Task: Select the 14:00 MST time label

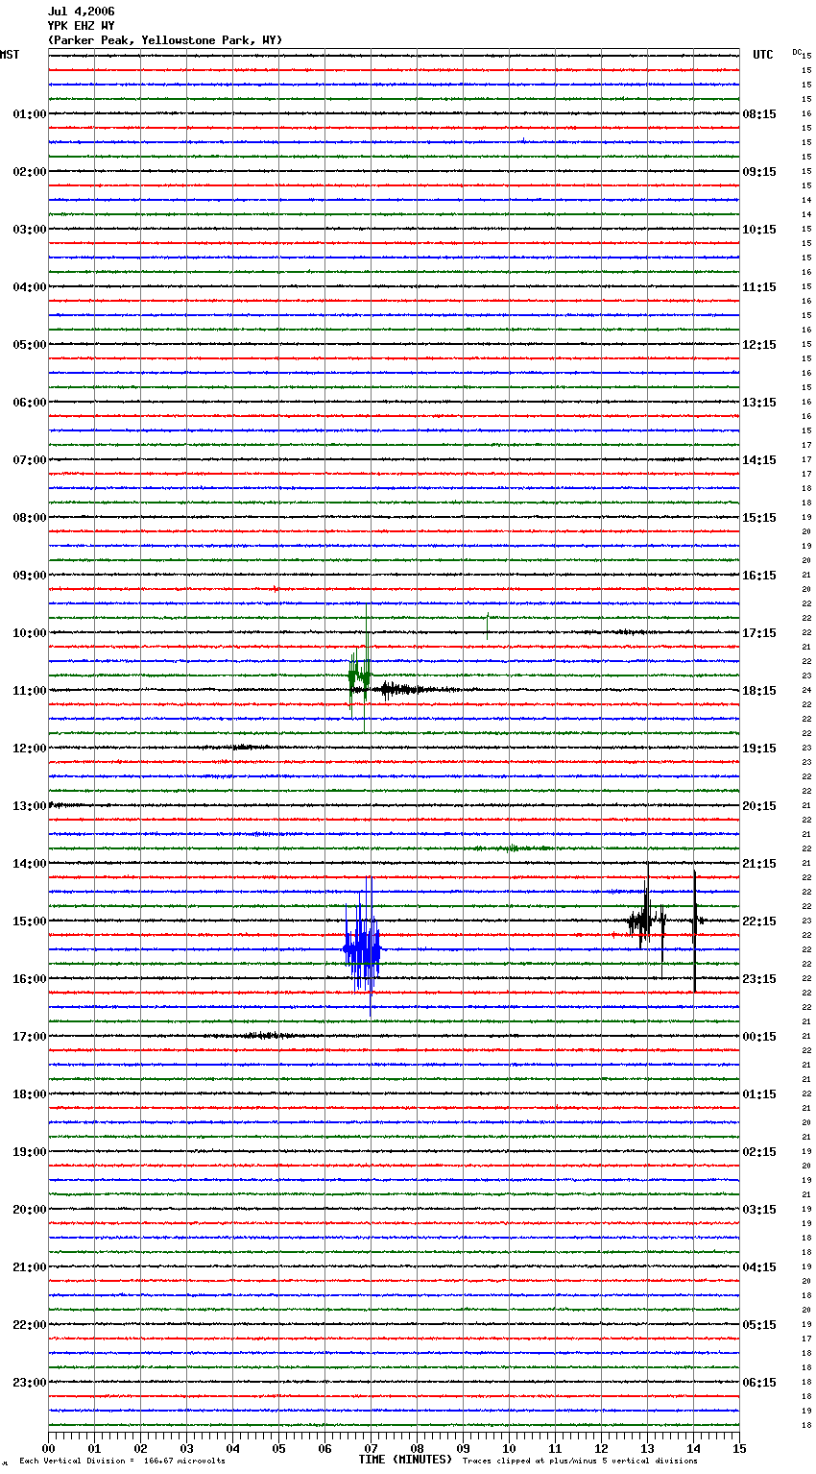Action: coord(30,864)
